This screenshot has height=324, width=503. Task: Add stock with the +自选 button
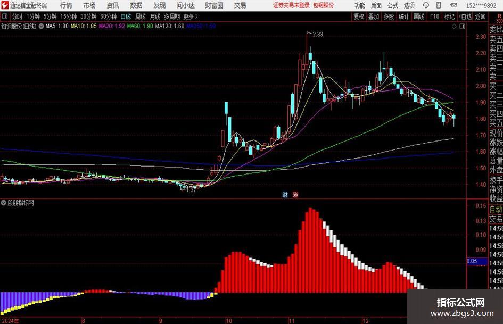[465, 16]
